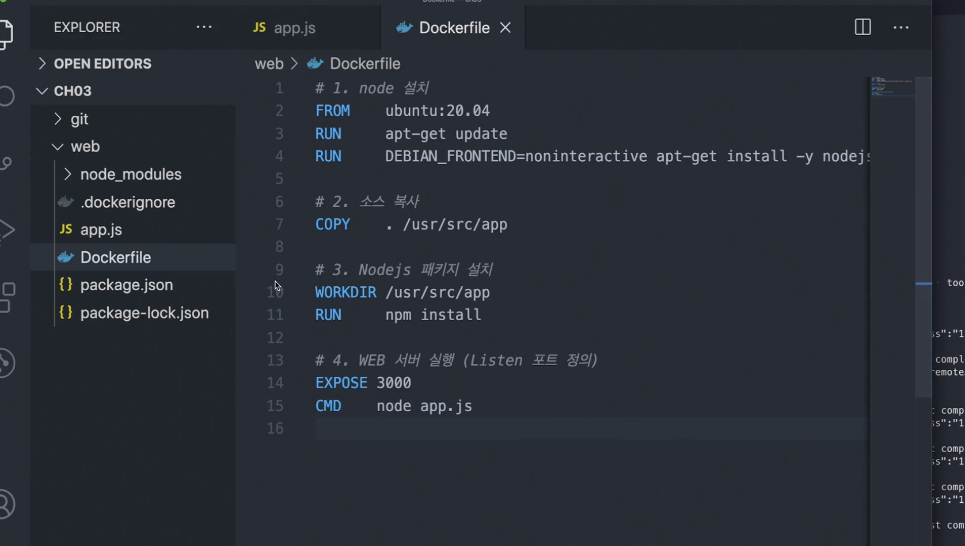The height and width of the screenshot is (546, 965).
Task: Open the Accounts icon in activity bar
Action: coord(6,505)
